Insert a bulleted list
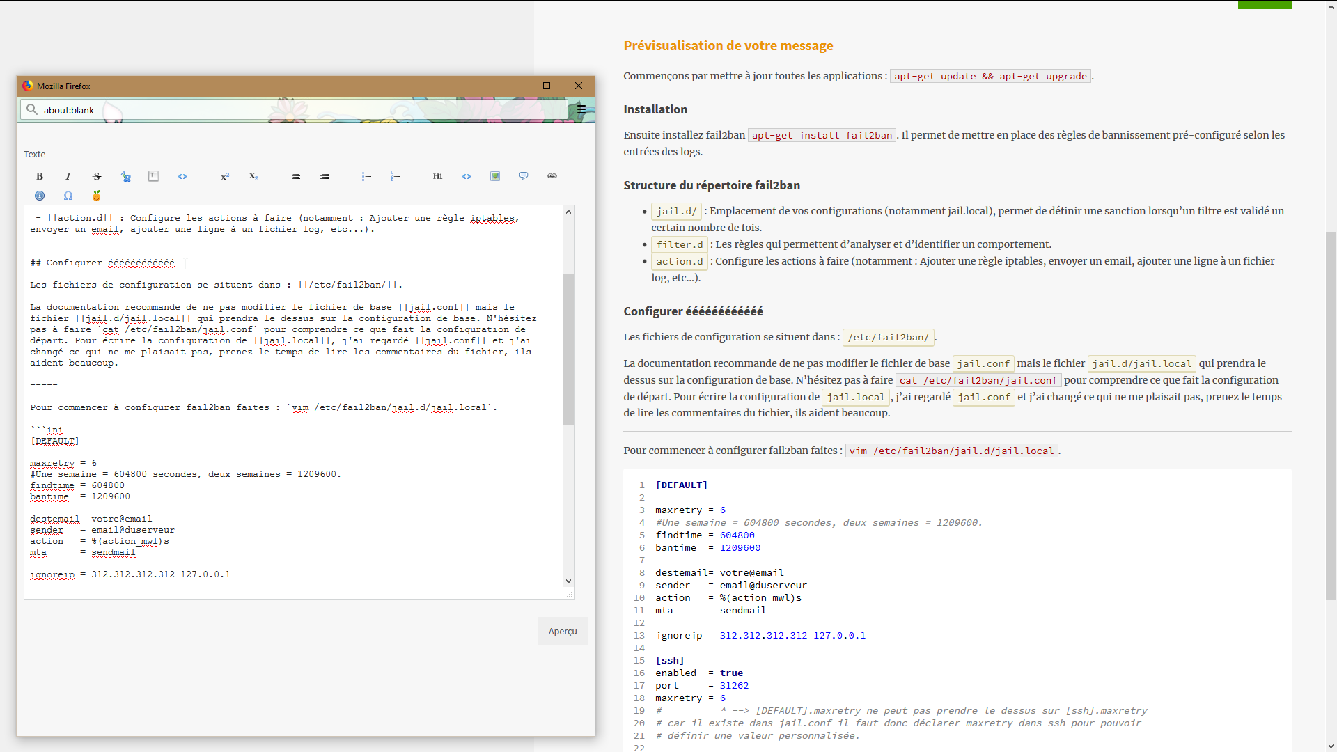Image resolution: width=1337 pixels, height=752 pixels. pyautogui.click(x=367, y=176)
